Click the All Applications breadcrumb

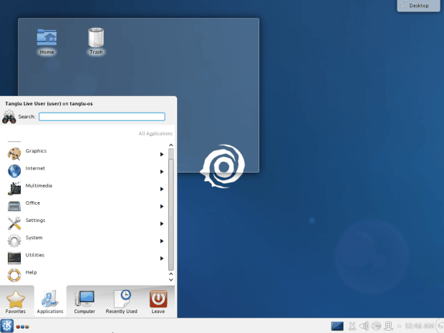tap(155, 134)
